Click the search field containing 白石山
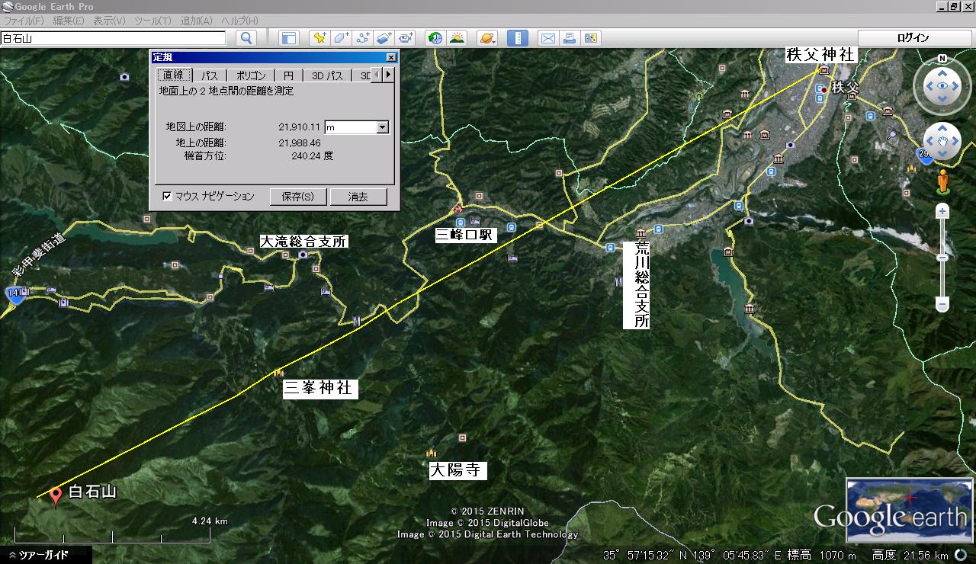 point(114,38)
